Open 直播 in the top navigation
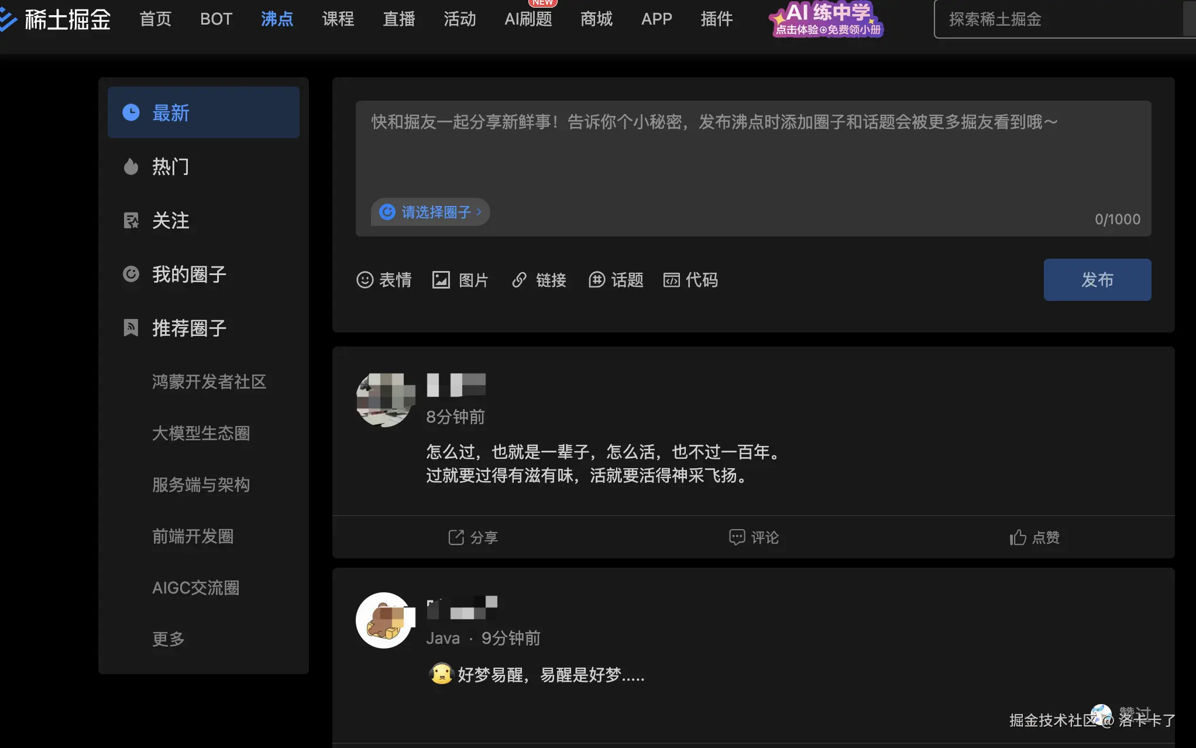This screenshot has height=748, width=1196. [x=399, y=19]
